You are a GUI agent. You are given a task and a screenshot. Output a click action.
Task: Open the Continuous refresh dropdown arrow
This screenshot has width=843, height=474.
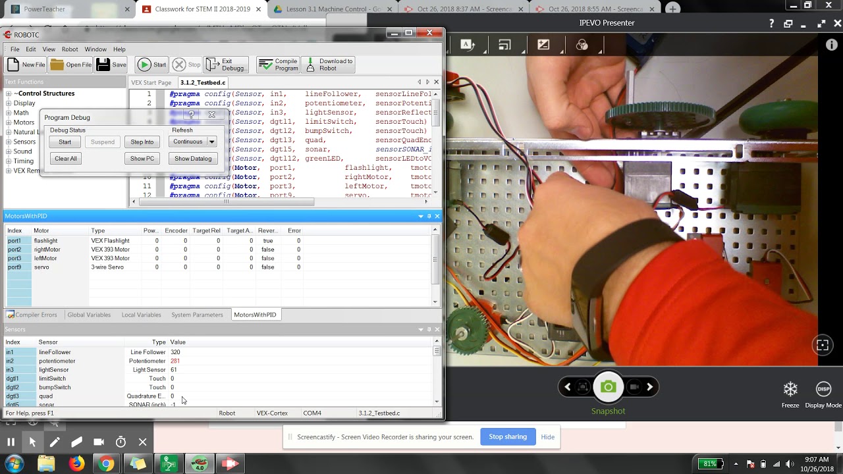[x=211, y=142]
